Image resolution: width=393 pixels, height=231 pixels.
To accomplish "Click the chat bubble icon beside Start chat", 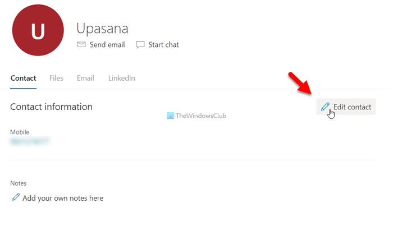I will click(140, 45).
